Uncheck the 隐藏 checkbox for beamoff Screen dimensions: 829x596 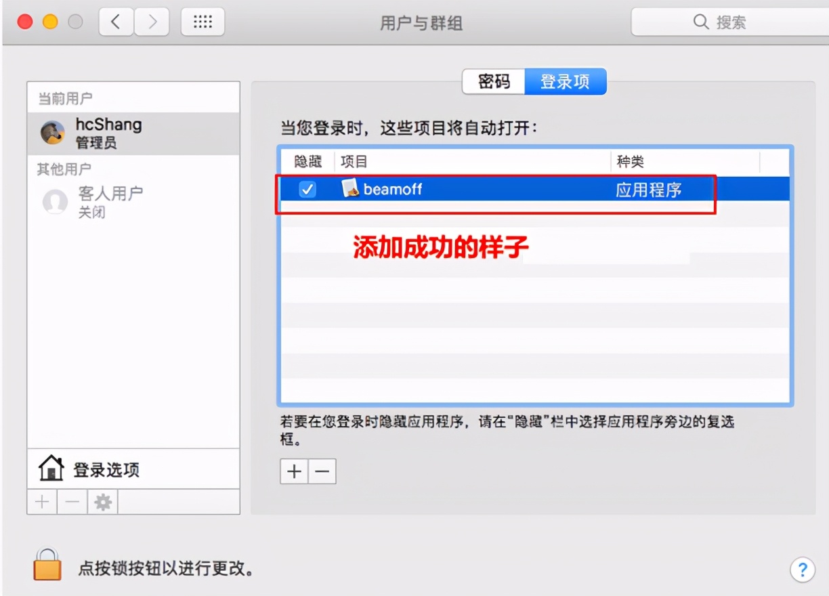(307, 190)
